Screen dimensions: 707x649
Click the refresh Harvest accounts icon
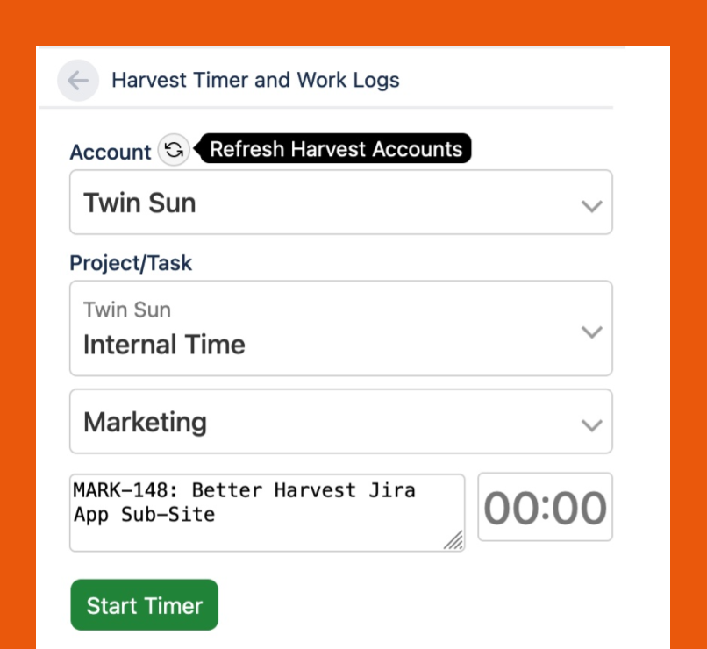tap(174, 150)
